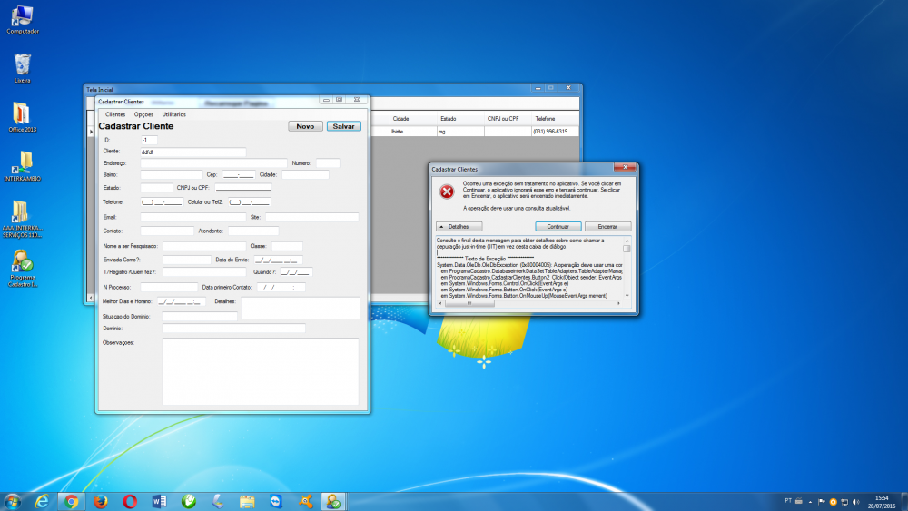Open Microsoft Word from the taskbar
The height and width of the screenshot is (511, 908).
pos(159,501)
